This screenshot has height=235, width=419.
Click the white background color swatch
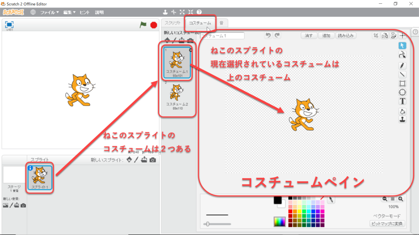coord(282,205)
